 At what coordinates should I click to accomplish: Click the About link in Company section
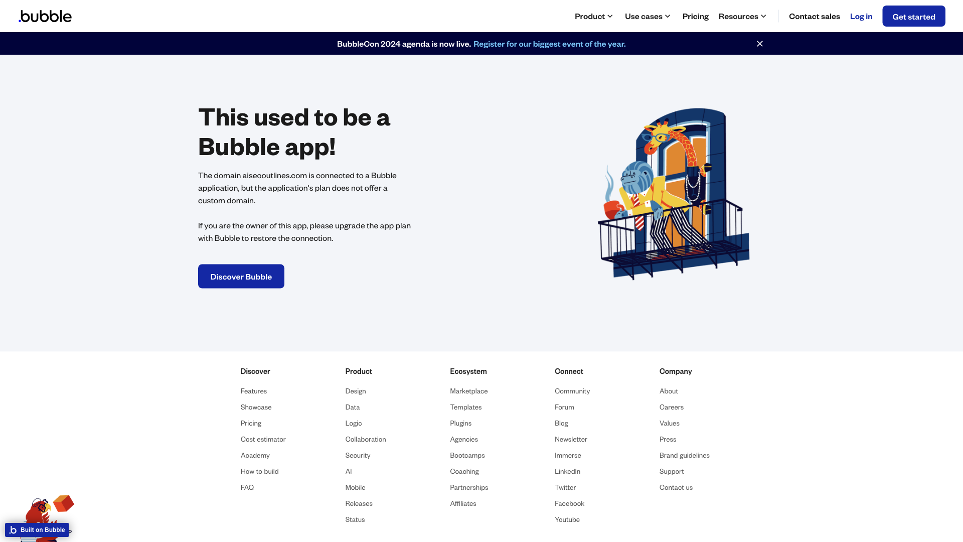[669, 390]
